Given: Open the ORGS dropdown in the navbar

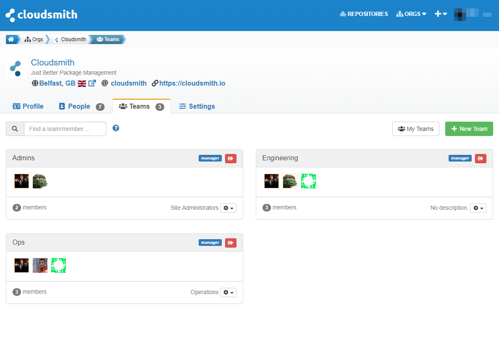Looking at the screenshot, I should [x=411, y=14].
